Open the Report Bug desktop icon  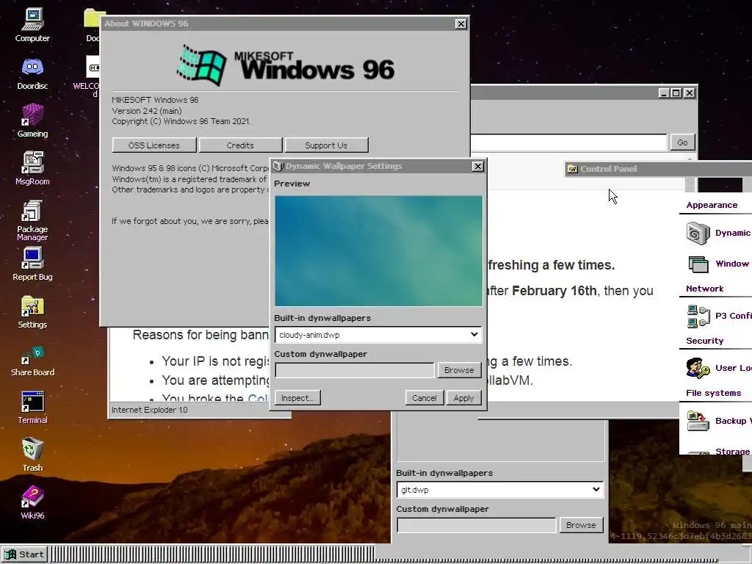[32, 264]
